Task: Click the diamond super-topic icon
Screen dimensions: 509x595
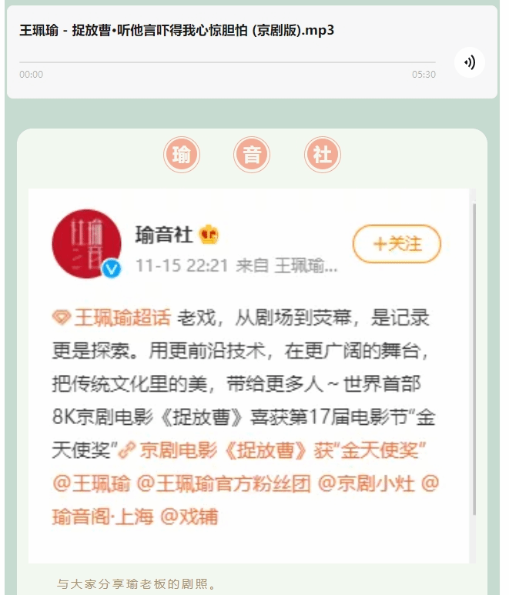Action: (61, 318)
